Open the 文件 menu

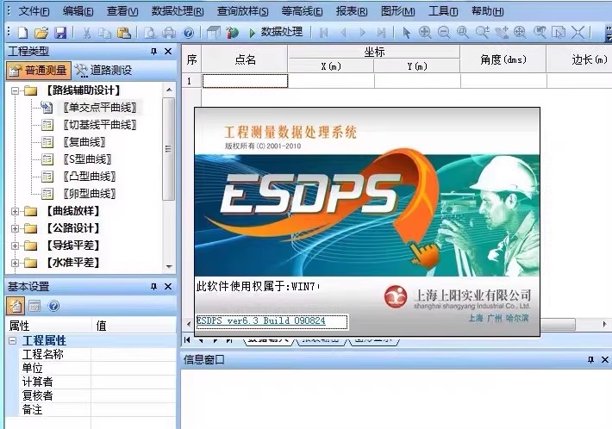pos(34,11)
